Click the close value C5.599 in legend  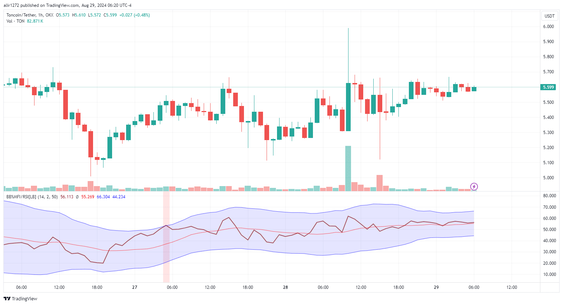[x=110, y=15]
